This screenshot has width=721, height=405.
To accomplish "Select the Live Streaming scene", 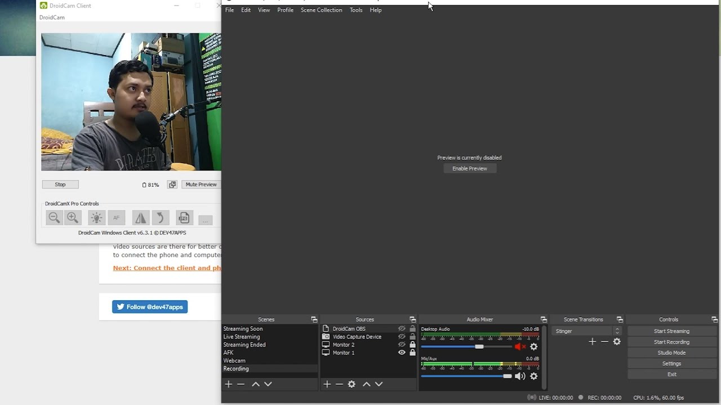I will point(270,337).
